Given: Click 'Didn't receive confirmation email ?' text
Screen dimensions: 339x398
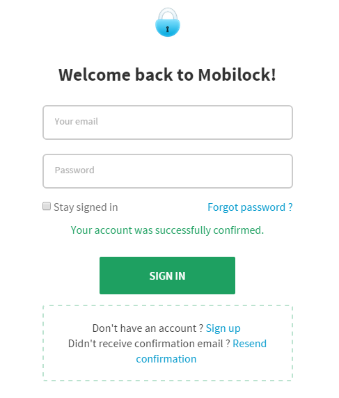Looking at the screenshot, I should pos(149,344).
